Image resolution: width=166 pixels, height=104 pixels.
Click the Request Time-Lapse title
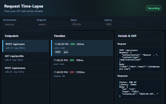pyautogui.click(x=24, y=6)
